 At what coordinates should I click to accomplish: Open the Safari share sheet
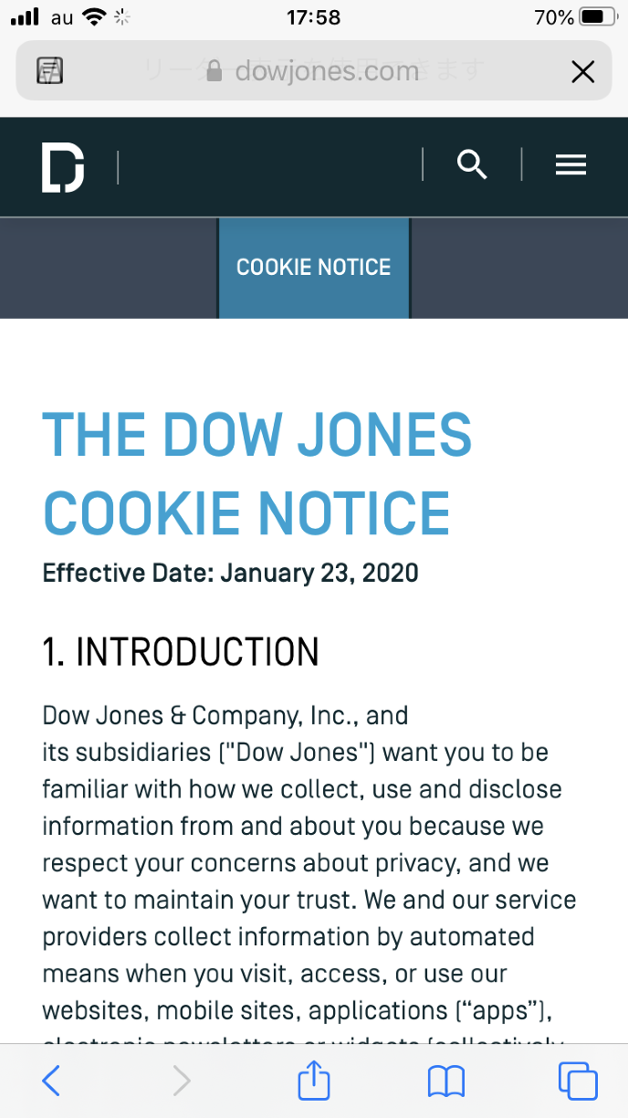point(314,1081)
